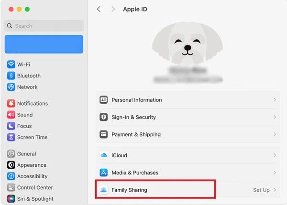Click the Siri & Spotlight icon
This screenshot has height=205, width=287.
[11, 199]
